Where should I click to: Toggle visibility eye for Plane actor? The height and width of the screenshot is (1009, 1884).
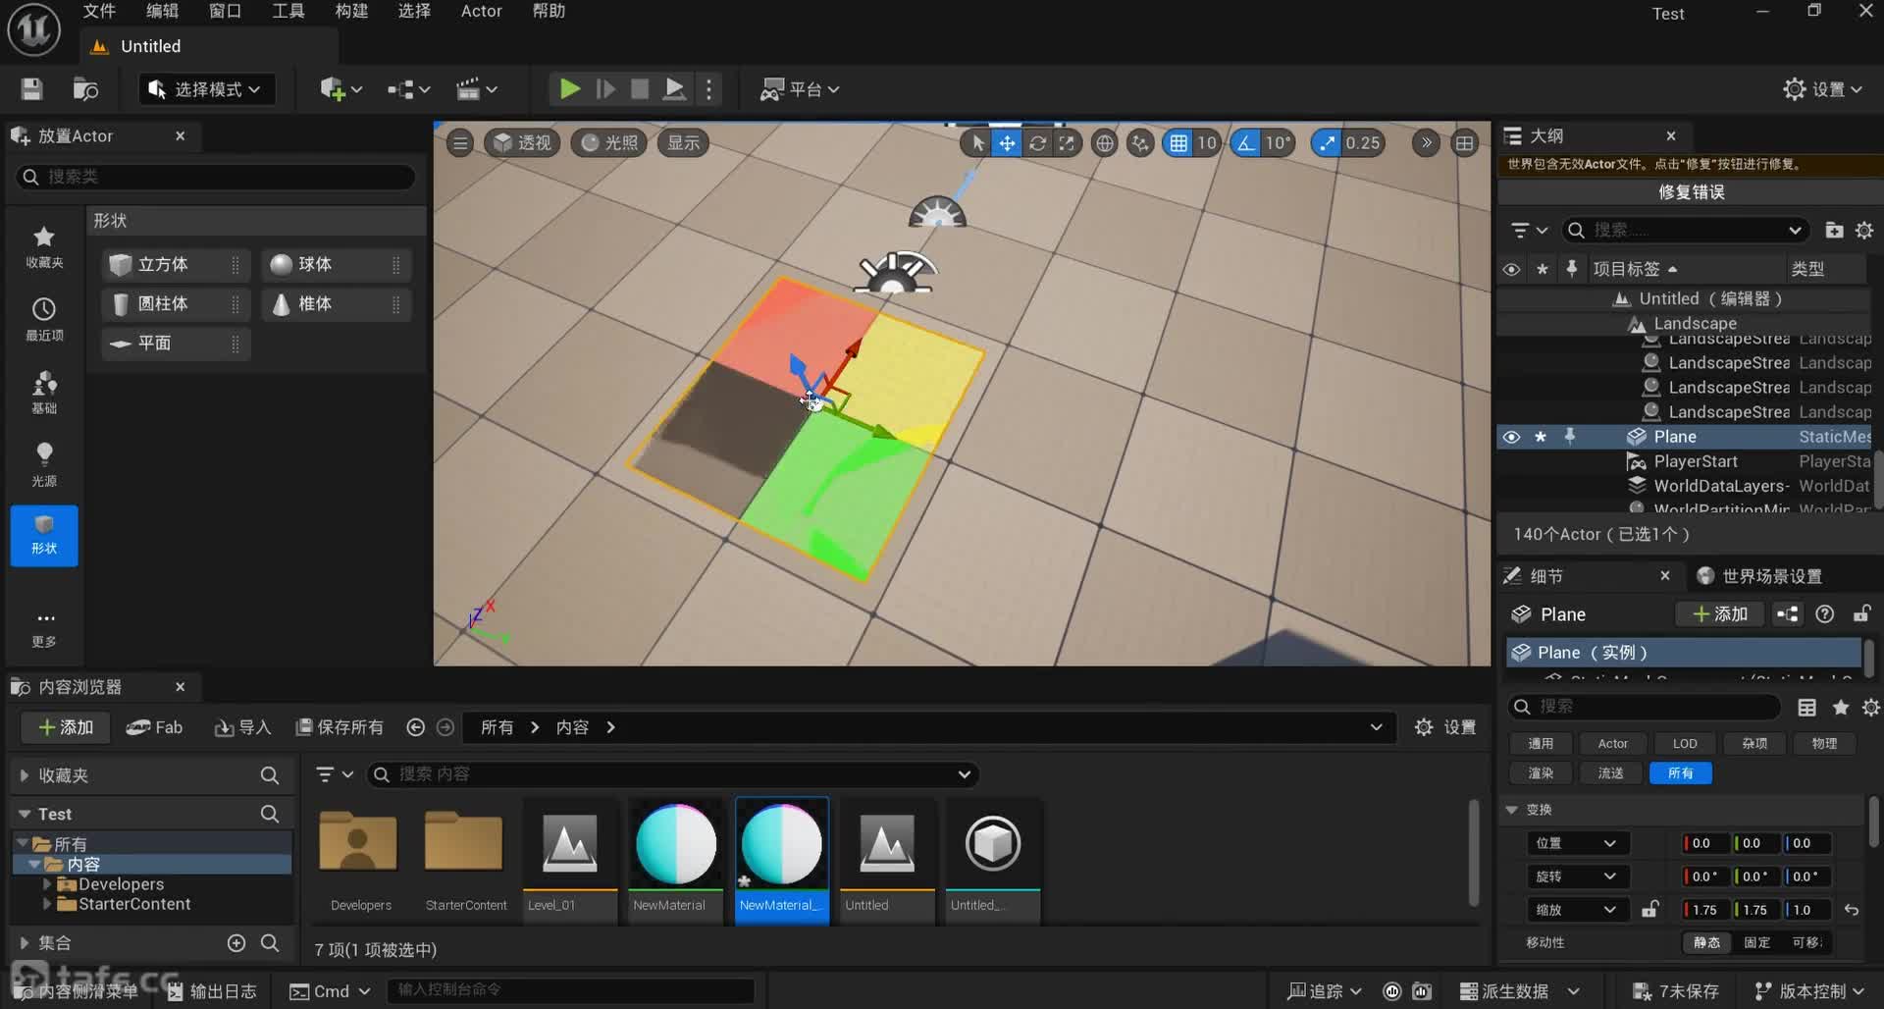(x=1511, y=437)
